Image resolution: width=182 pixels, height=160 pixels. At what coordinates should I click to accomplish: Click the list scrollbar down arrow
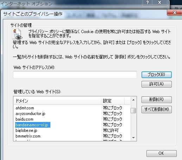coord(133,137)
